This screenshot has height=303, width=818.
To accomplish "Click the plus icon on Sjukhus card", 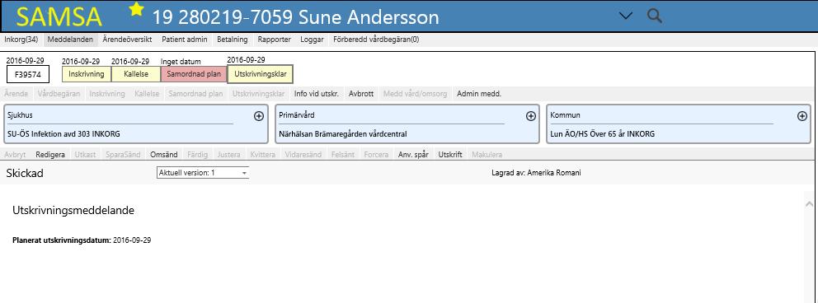I will click(259, 116).
